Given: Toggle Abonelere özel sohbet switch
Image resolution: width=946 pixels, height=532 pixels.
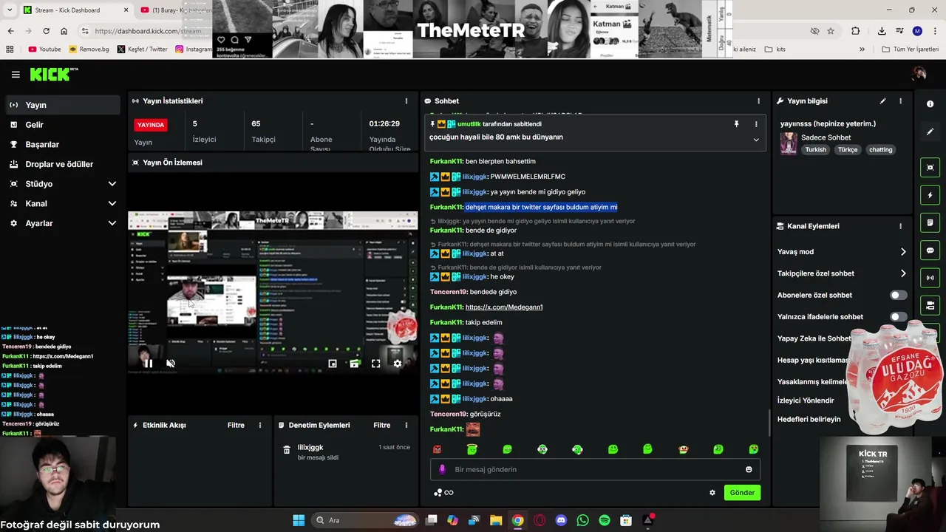Looking at the screenshot, I should click(897, 296).
